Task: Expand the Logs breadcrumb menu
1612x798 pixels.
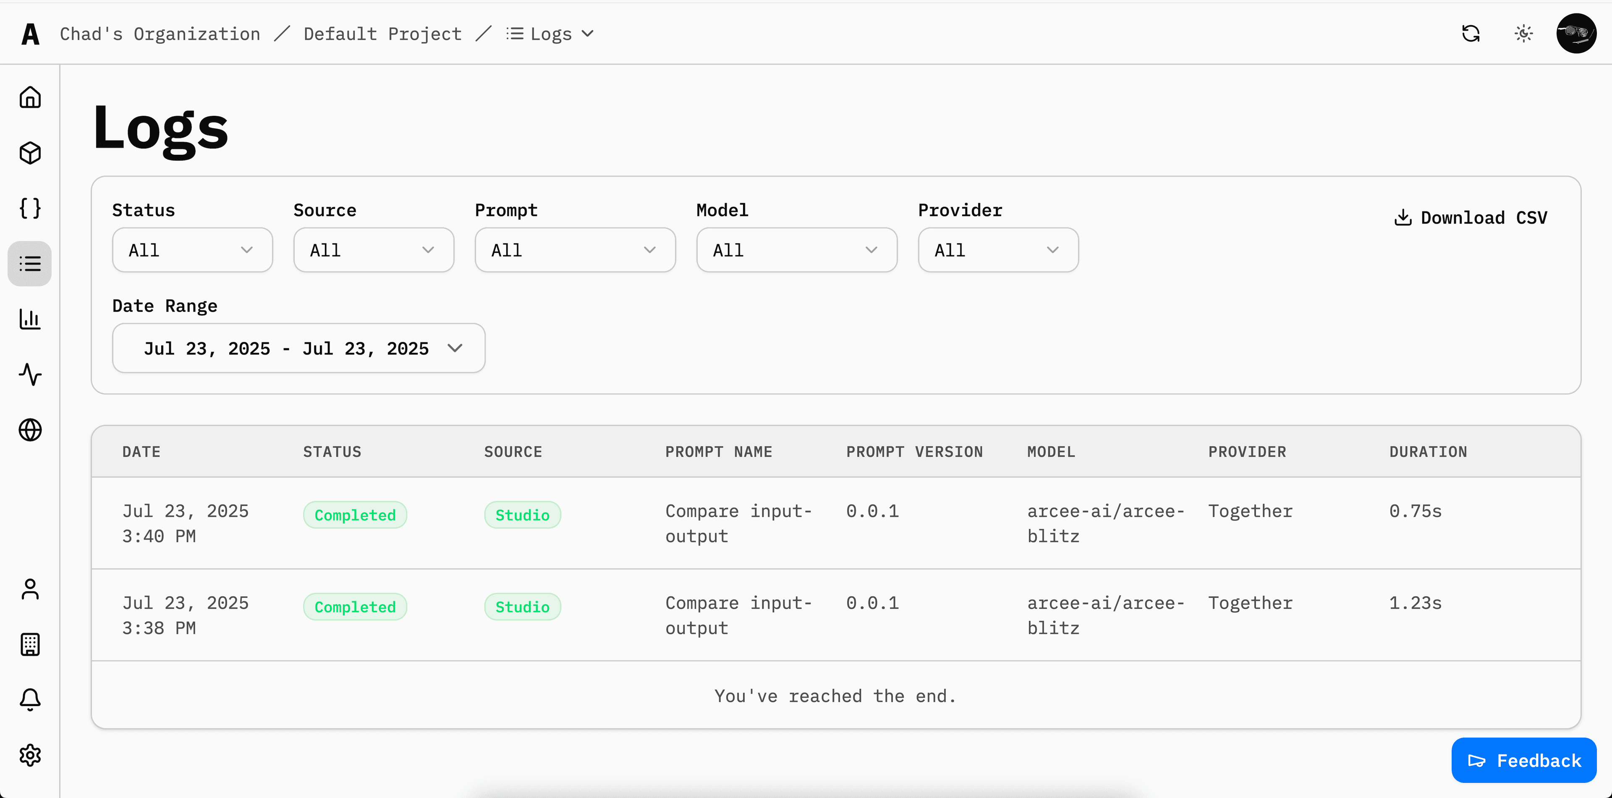Action: click(550, 33)
